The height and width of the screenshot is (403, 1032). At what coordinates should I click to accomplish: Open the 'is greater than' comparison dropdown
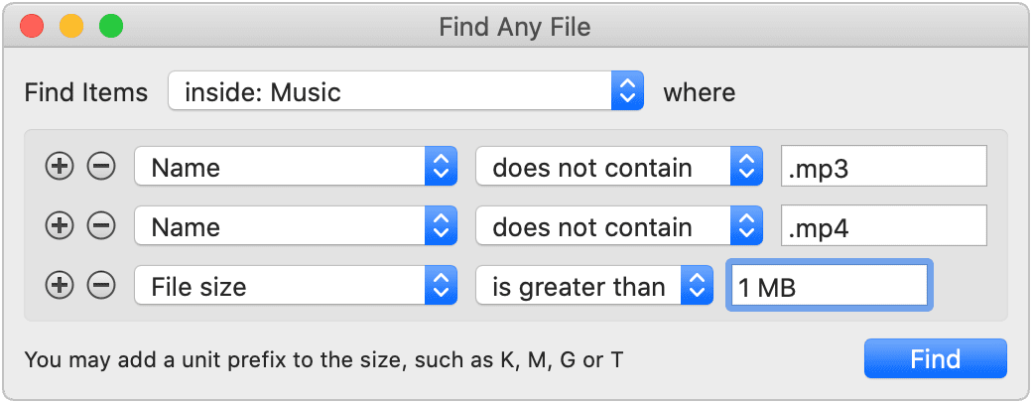coord(593,286)
